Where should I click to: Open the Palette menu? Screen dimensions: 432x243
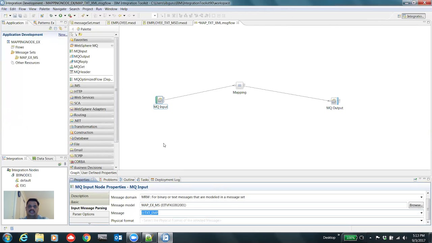coord(44,9)
